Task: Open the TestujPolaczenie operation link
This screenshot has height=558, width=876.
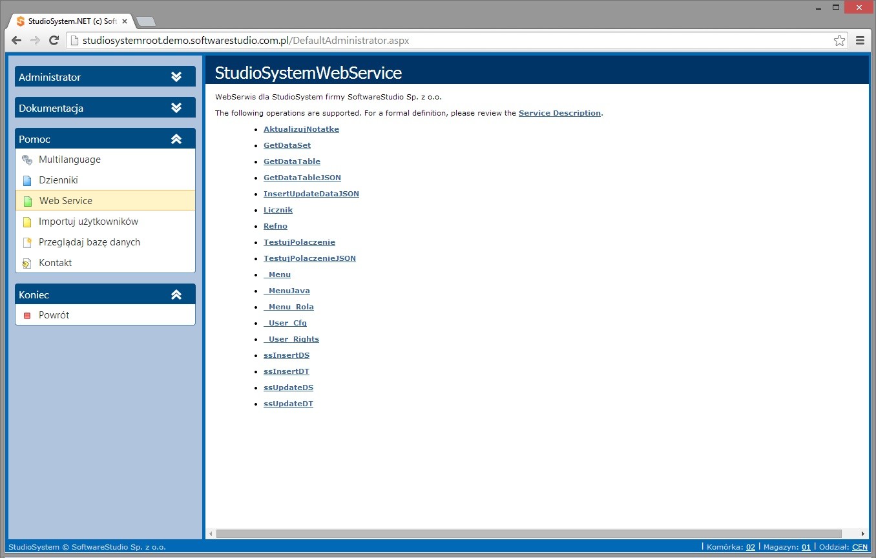Action: [x=299, y=242]
